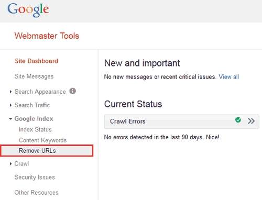This screenshot has width=262, height=200.
Task: Open Security Issues in the sidebar
Action: coord(35,177)
